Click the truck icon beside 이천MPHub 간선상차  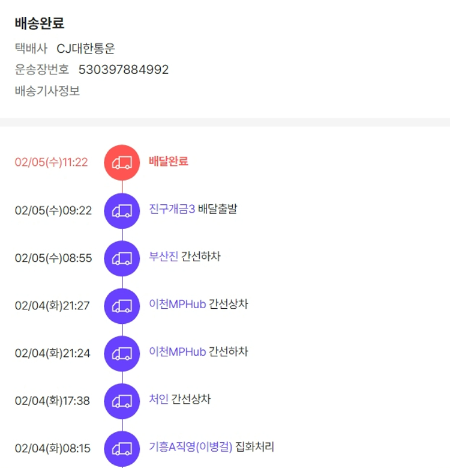click(122, 305)
